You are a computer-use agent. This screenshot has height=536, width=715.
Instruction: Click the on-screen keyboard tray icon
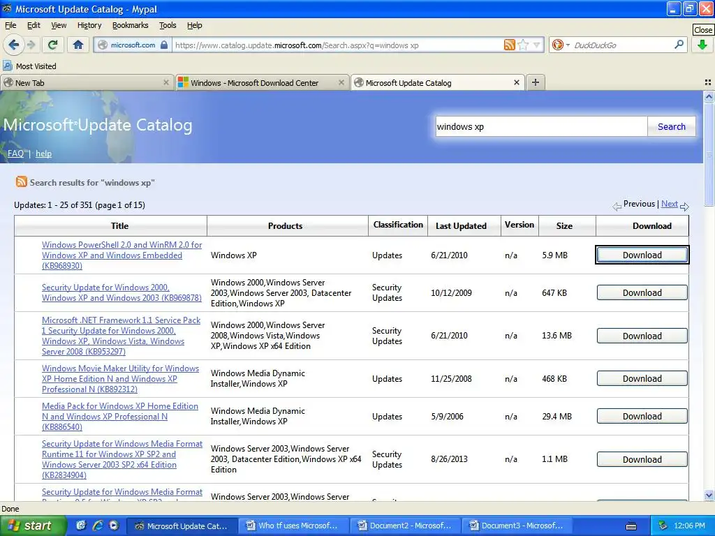click(631, 526)
